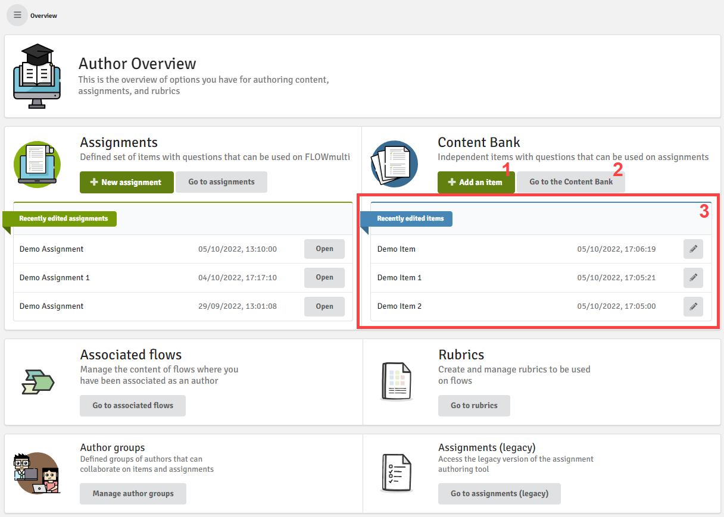
Task: Open Demo Assignment 1
Action: coord(324,278)
